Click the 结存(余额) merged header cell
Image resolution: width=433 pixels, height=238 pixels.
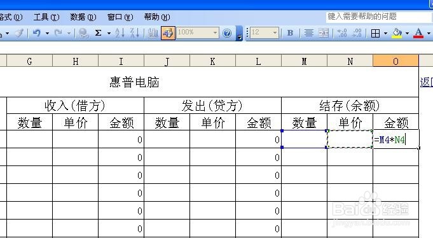350,105
